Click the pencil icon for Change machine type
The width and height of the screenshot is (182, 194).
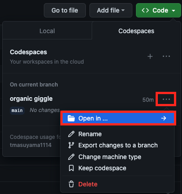click(x=71, y=157)
